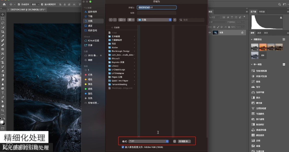Switch to the 路径 panel tab
Screen dimensions: 289x152
click(x=266, y=33)
